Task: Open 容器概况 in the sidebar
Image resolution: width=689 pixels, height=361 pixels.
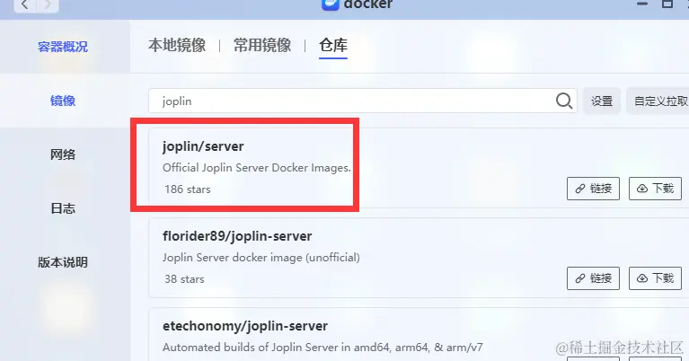Action: [63, 47]
